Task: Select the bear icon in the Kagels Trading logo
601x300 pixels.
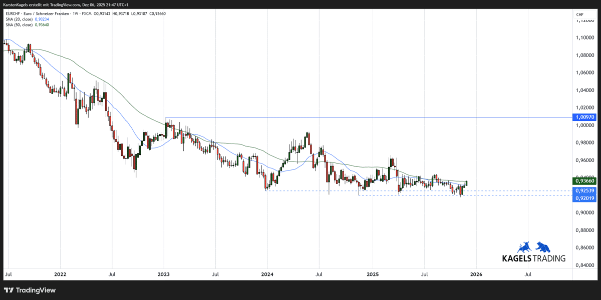Action: (x=542, y=246)
